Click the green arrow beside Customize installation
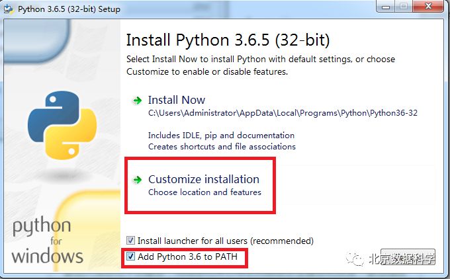 click(138, 180)
